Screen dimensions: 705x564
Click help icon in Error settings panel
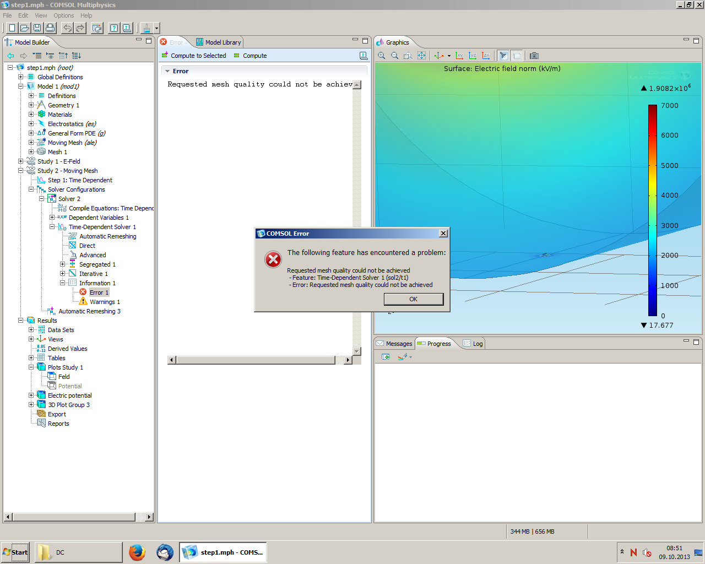[x=364, y=56]
